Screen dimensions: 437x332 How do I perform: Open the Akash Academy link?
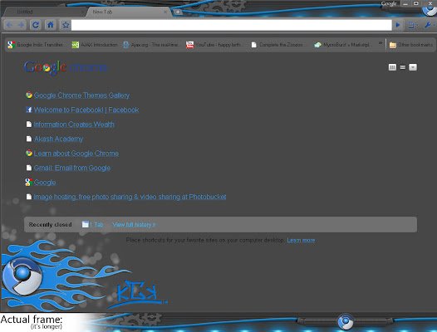click(58, 139)
